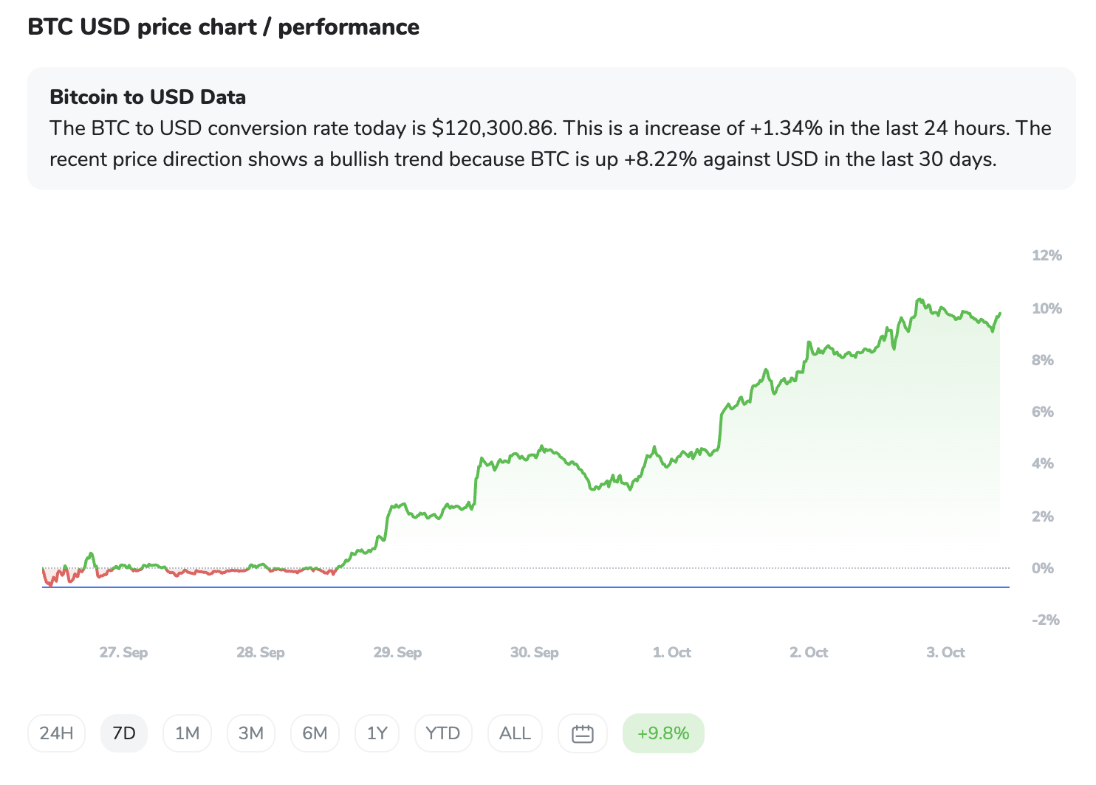1096x785 pixels.
Task: Click the 3. Oct date label
Action: [x=945, y=652]
